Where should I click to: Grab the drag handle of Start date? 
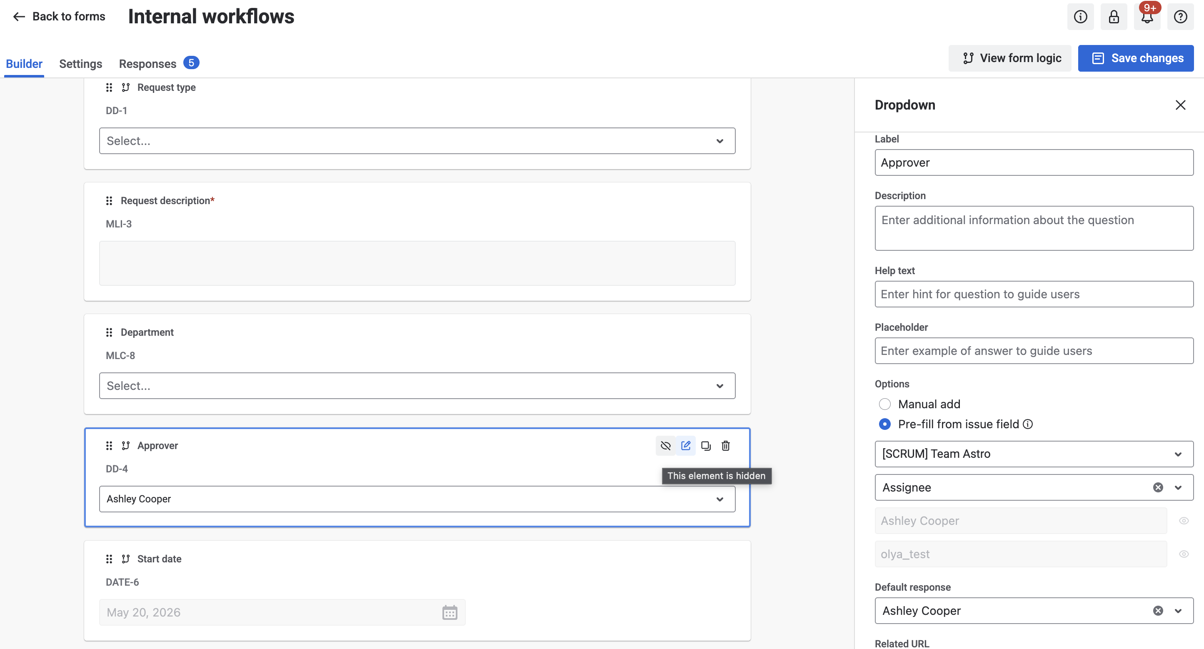(109, 559)
